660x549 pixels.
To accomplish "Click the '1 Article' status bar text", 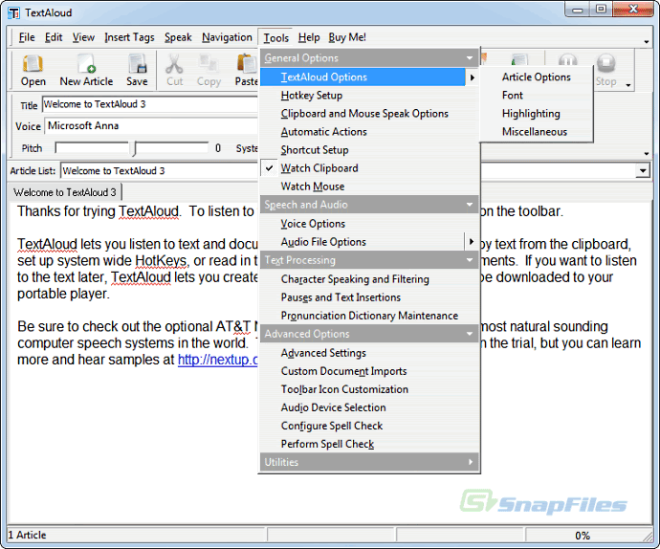I will pos(28,535).
